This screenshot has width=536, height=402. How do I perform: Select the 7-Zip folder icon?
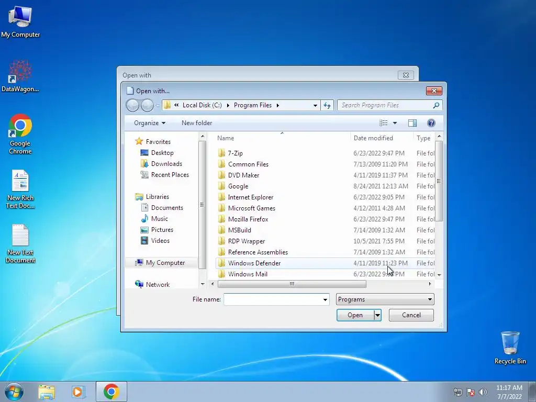pyautogui.click(x=221, y=153)
